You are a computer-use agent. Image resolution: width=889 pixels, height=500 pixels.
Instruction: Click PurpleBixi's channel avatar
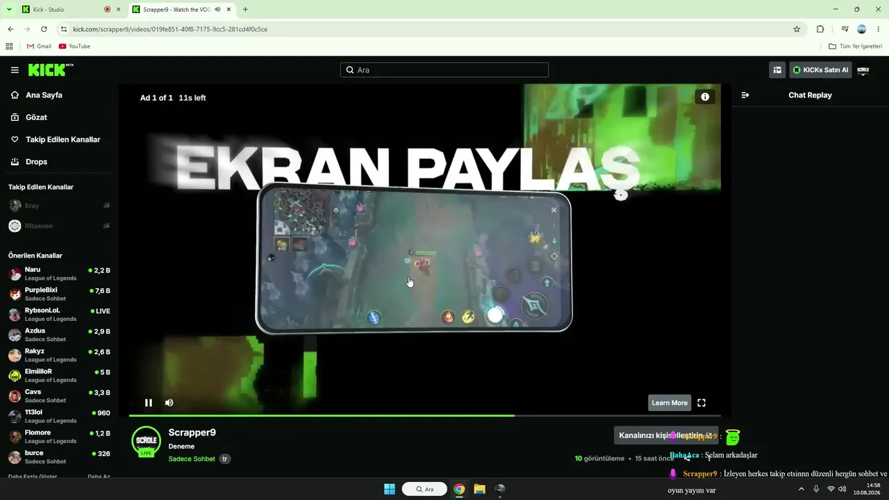(x=15, y=294)
